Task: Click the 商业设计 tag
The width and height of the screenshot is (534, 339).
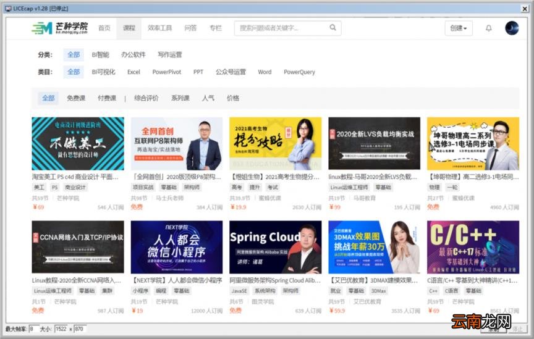Action: click(75, 188)
